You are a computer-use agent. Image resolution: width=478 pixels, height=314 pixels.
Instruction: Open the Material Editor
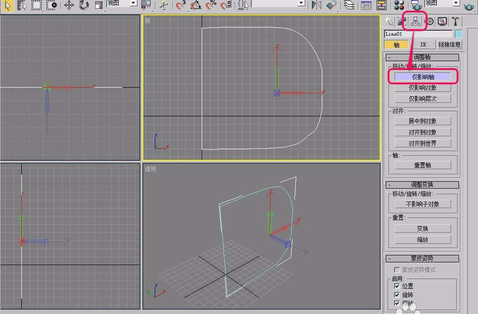point(400,5)
